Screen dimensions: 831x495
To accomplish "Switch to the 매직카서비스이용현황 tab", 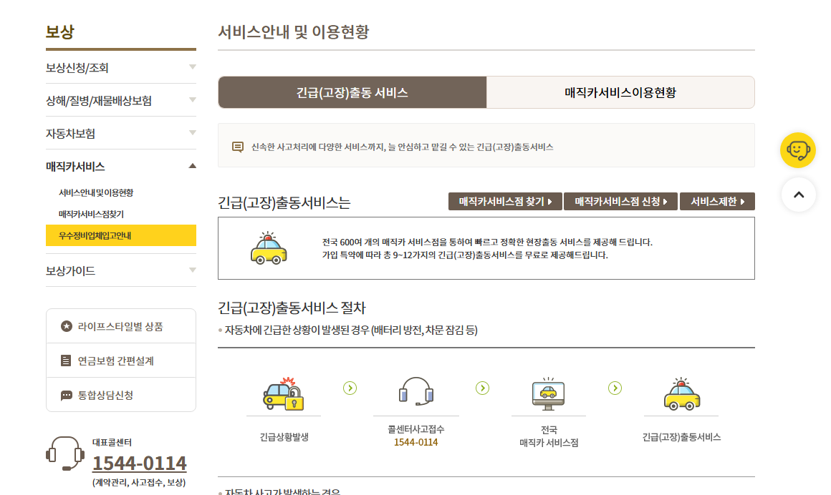I will 620,92.
